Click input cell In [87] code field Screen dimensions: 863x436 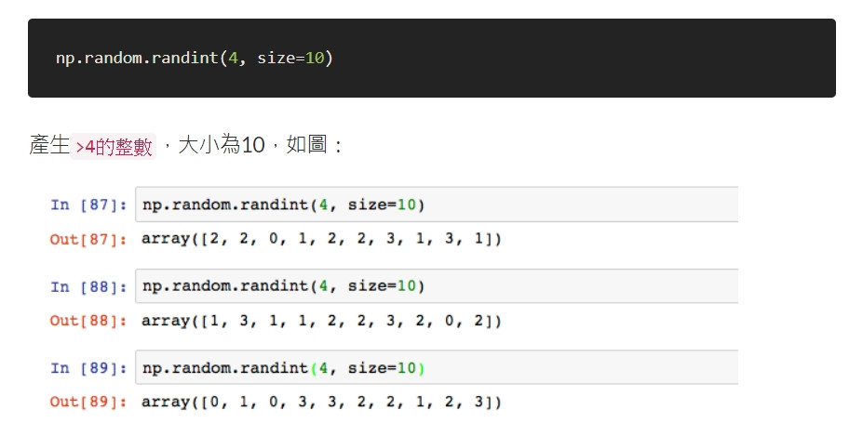point(437,205)
